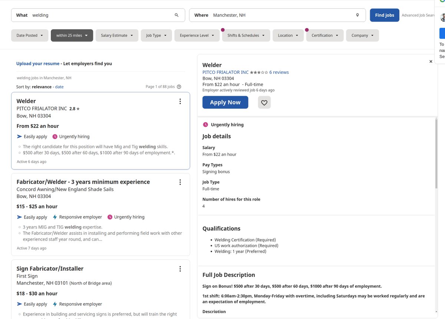Open the PITCO FRIALATOR INC company link
The height and width of the screenshot is (319, 445).
225,72
